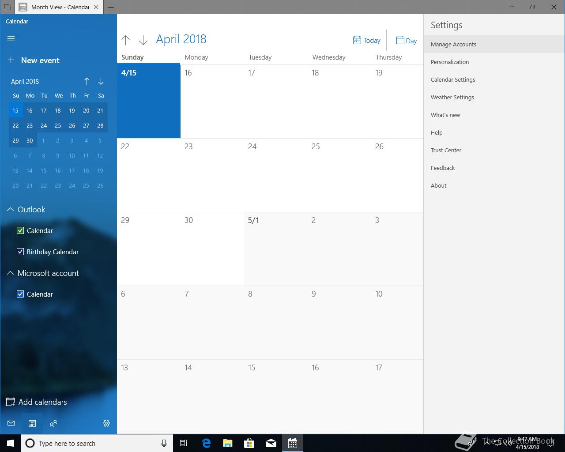The image size is (565, 452).
Task: Go to next period with main down arrow
Action: pos(143,40)
